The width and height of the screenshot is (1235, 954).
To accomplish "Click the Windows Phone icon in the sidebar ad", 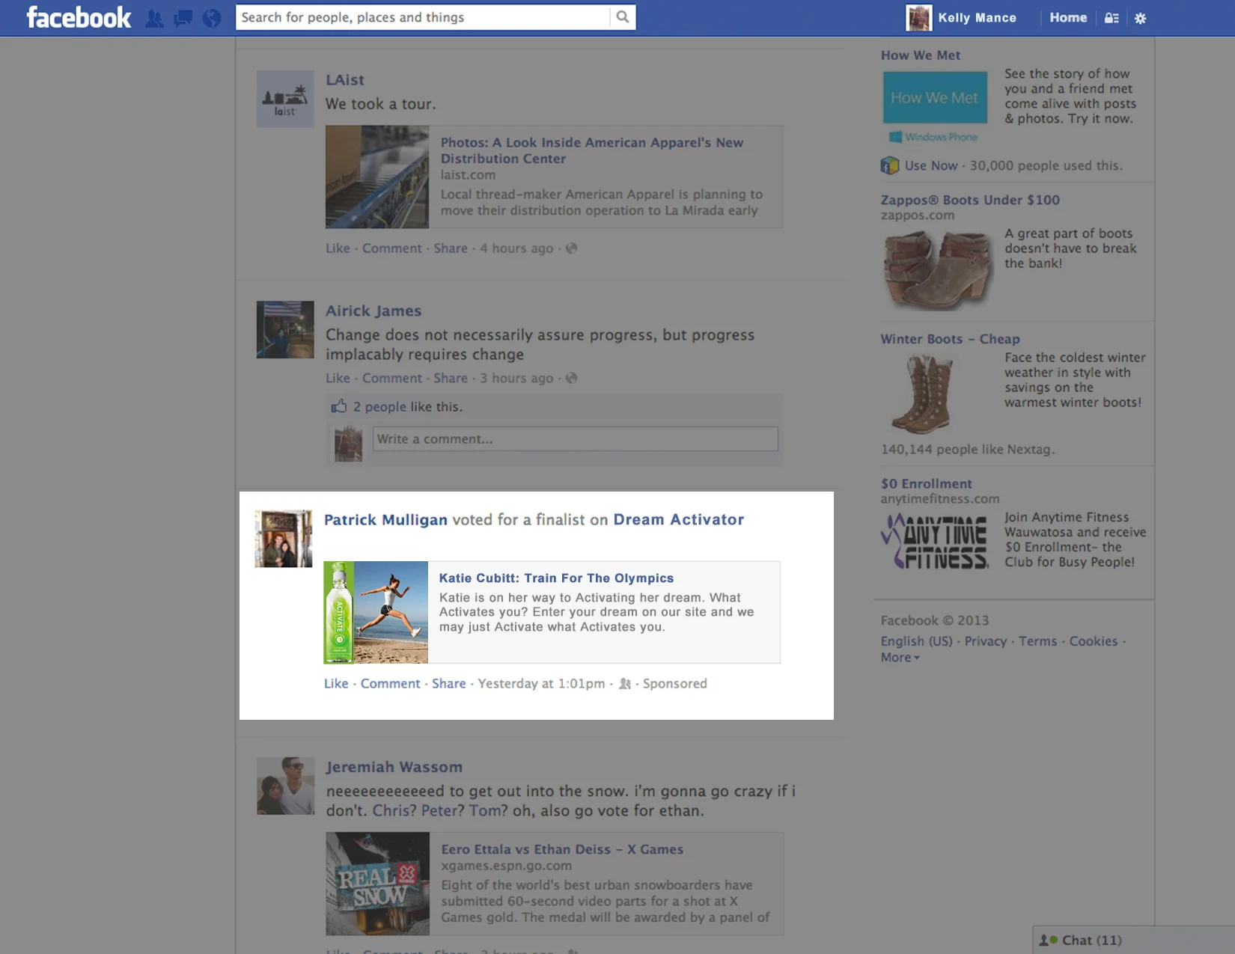I will point(892,137).
